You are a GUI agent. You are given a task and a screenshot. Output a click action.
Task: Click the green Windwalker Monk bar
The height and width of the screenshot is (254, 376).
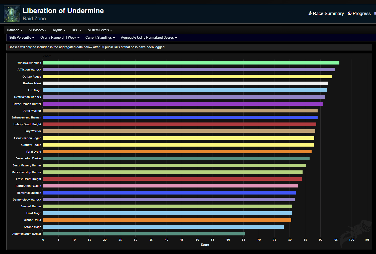pyautogui.click(x=191, y=62)
